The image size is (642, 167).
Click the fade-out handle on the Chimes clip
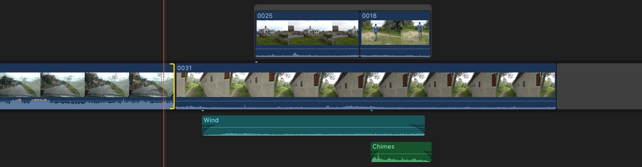pyautogui.click(x=423, y=152)
